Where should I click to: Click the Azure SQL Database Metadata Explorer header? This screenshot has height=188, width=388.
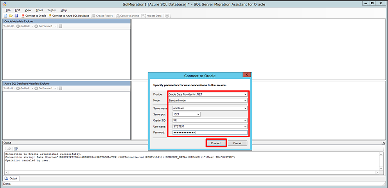pos(66,83)
